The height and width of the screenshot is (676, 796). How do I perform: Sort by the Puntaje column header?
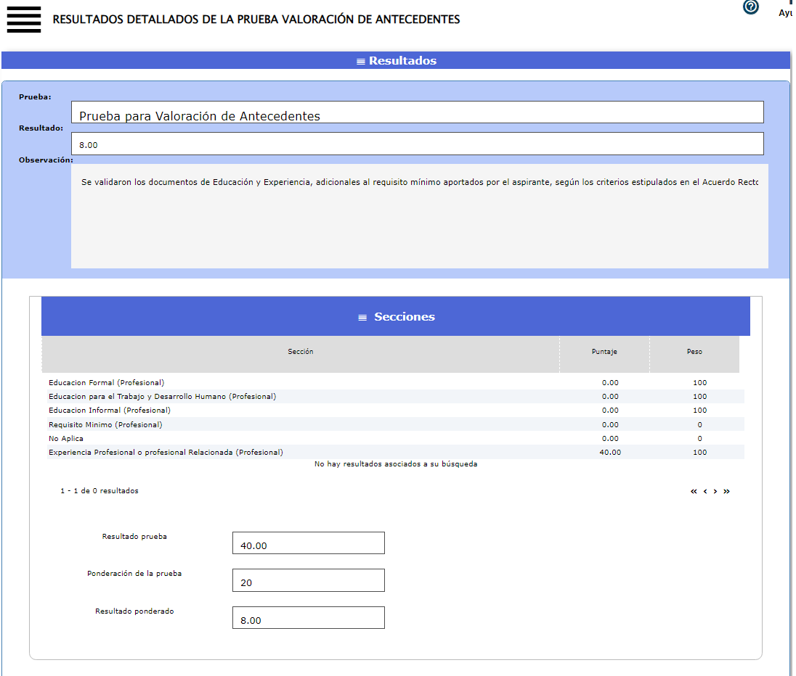[x=604, y=352]
